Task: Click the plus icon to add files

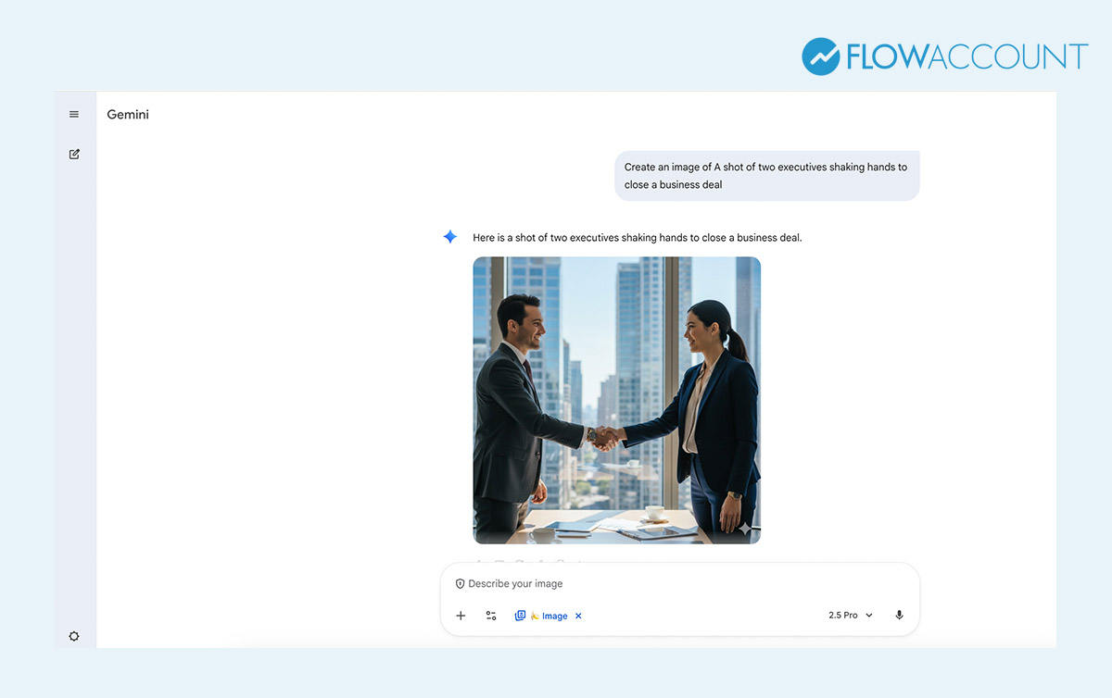Action: (x=461, y=616)
